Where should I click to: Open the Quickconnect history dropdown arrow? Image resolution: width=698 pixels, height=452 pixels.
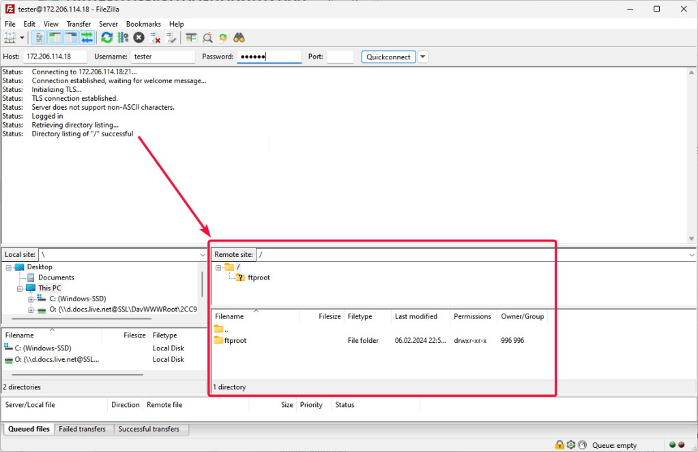[x=423, y=57]
